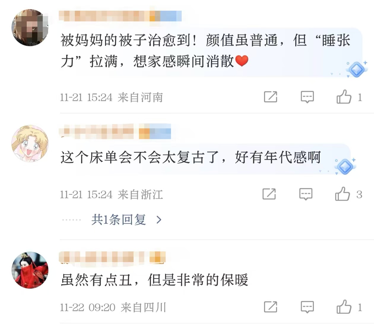Repost the Zhejiang comment via share icon
The height and width of the screenshot is (326, 374).
click(269, 194)
